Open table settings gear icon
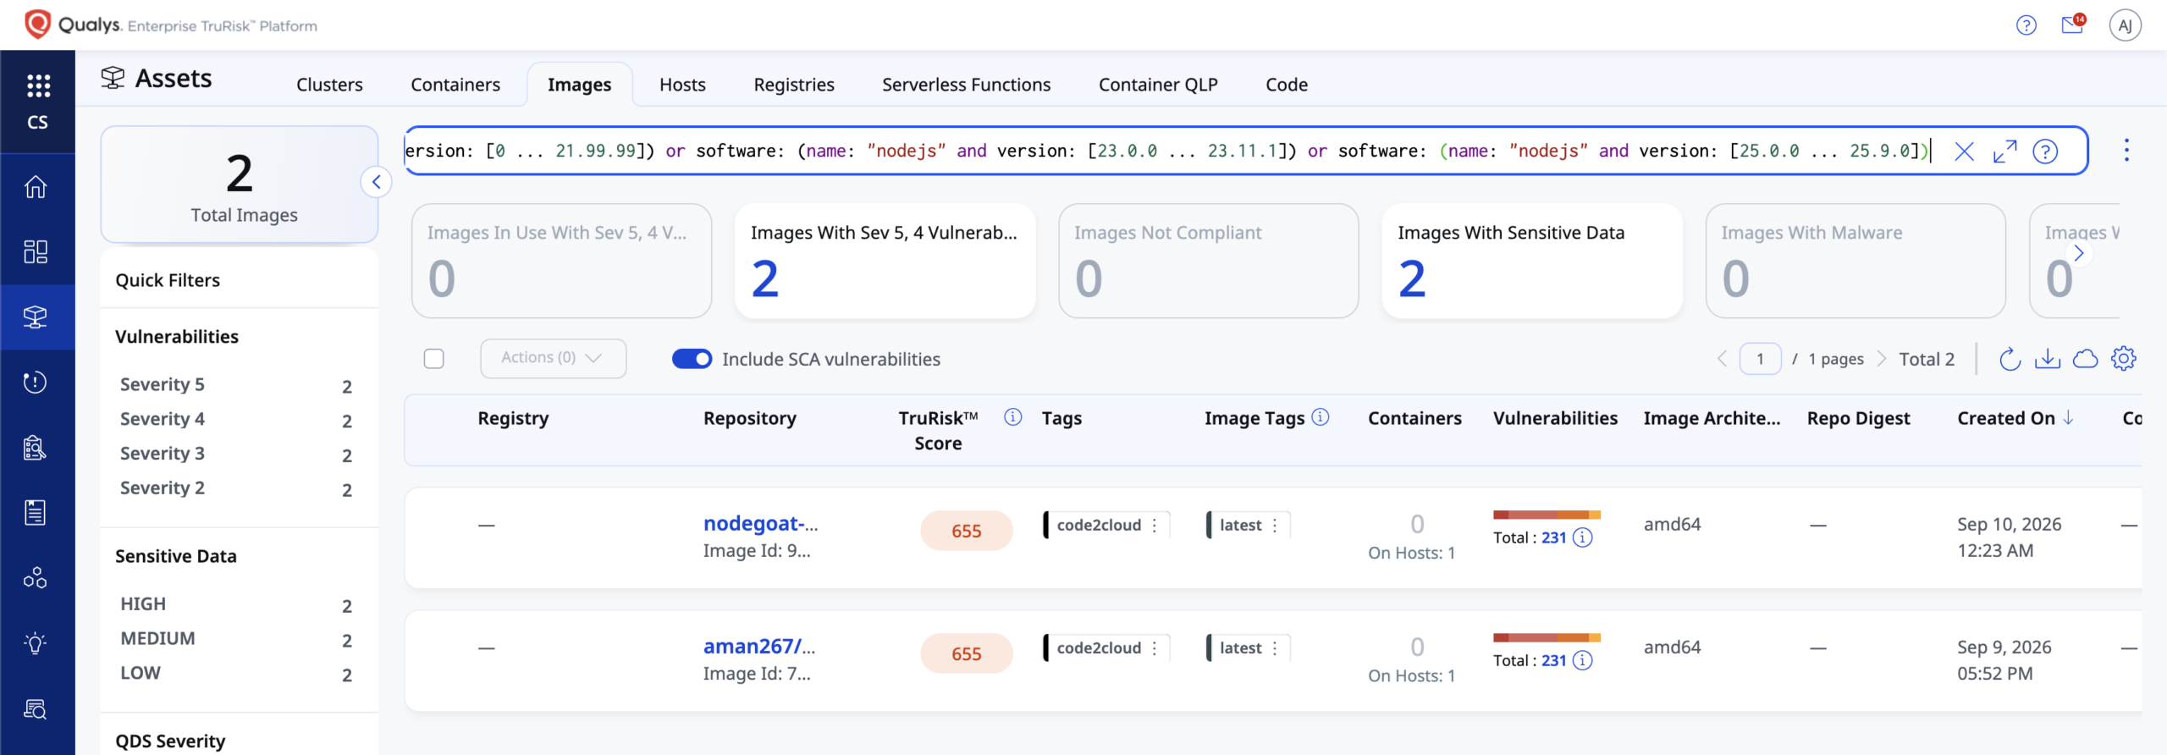The height and width of the screenshot is (755, 2167). [x=2124, y=359]
